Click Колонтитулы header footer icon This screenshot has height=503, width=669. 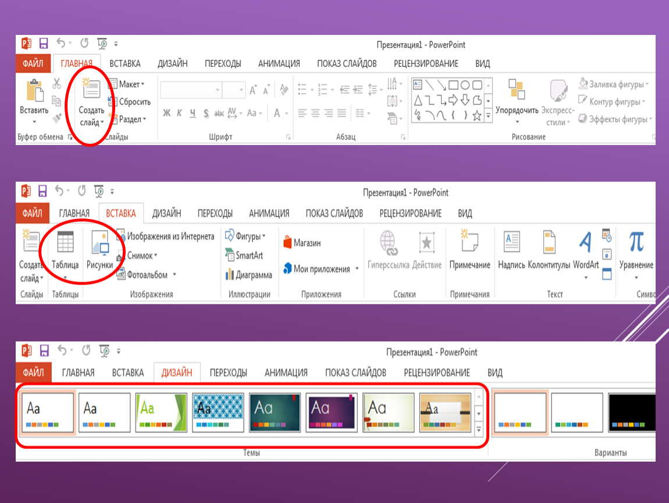[x=549, y=242]
